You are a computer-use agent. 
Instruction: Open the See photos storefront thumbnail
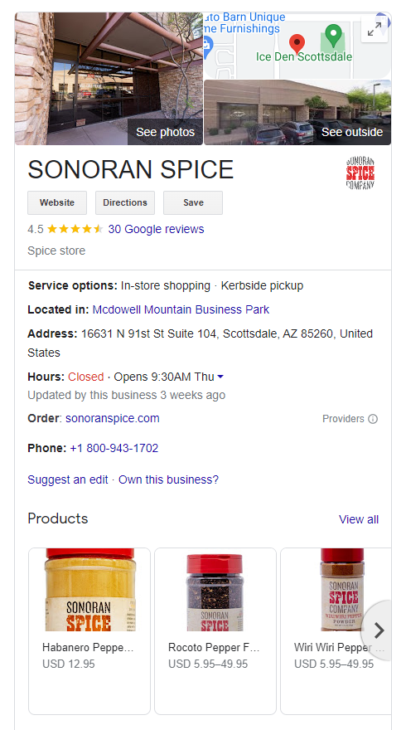[x=109, y=79]
